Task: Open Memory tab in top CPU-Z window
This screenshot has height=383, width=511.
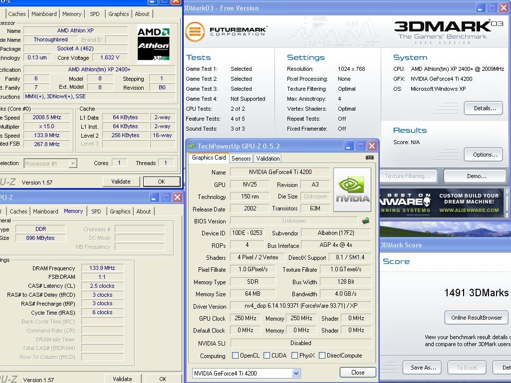Action: tap(72, 14)
